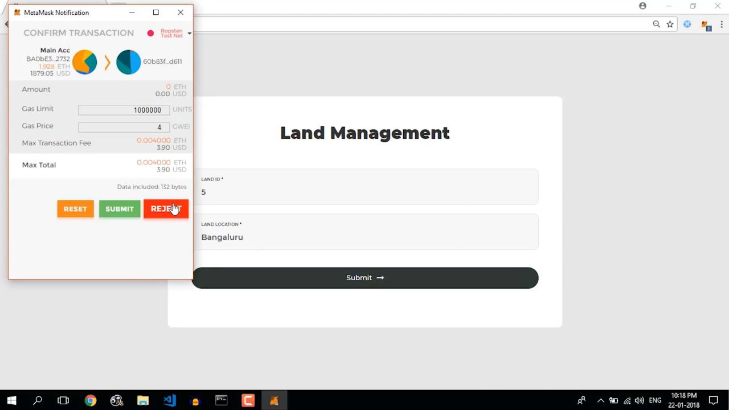729x410 pixels.
Task: Click the REJECT button in MetaMask
Action: 166,209
